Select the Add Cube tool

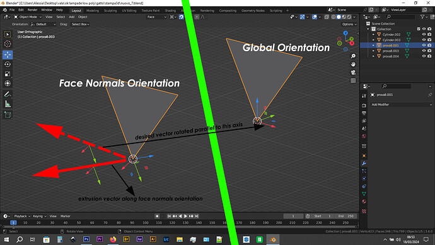(8, 115)
